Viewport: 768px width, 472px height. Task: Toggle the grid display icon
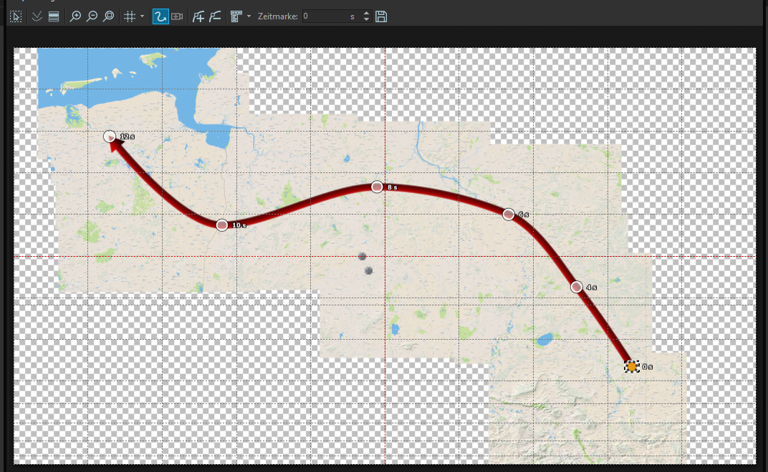point(130,16)
